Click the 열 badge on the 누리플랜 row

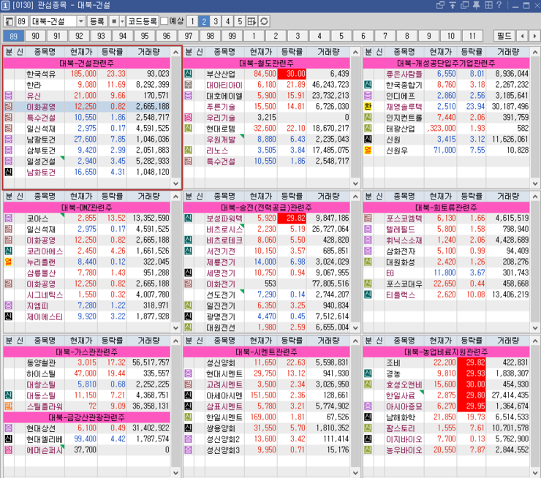tap(9, 262)
